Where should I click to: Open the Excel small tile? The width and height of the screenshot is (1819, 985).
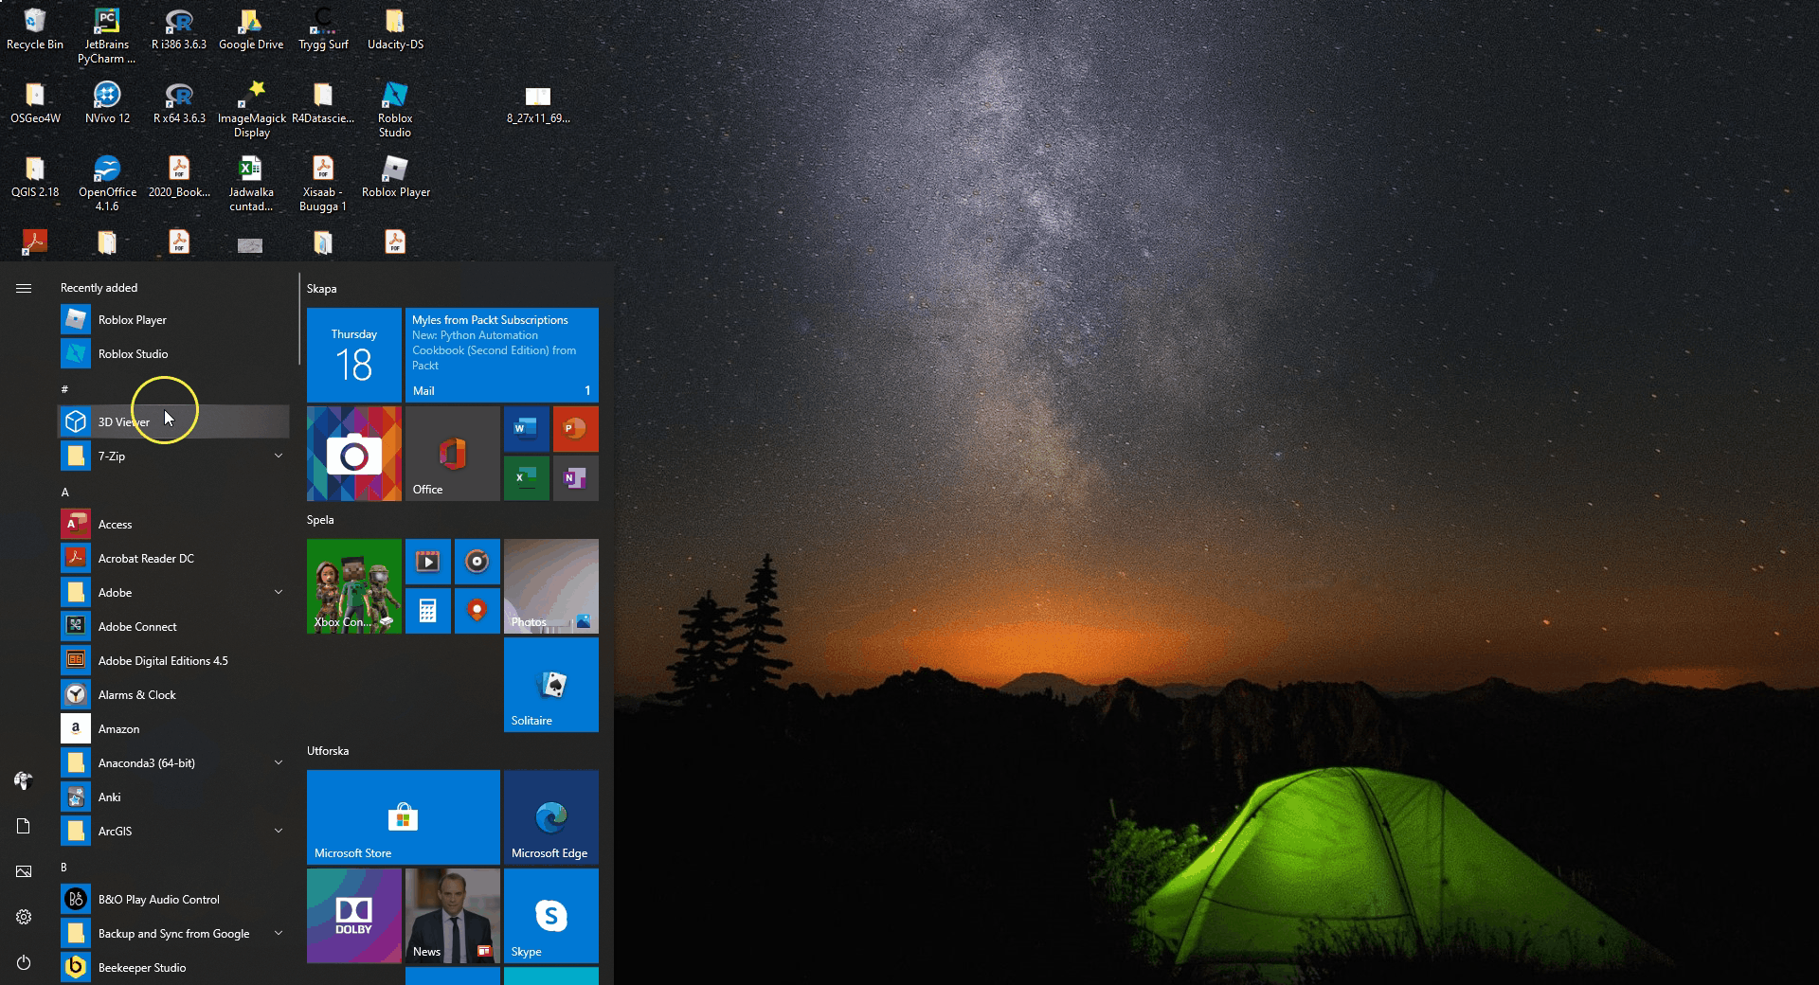(526, 478)
